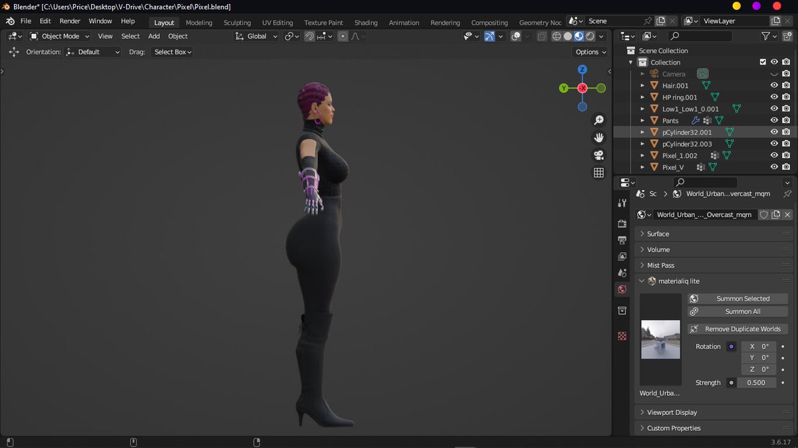Click the move cursor icon in tool settings

[14, 52]
